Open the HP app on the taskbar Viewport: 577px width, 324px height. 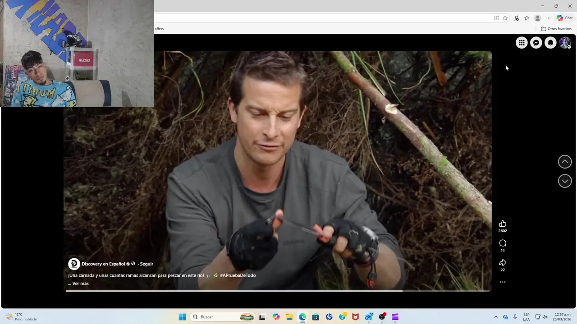pyautogui.click(x=329, y=317)
